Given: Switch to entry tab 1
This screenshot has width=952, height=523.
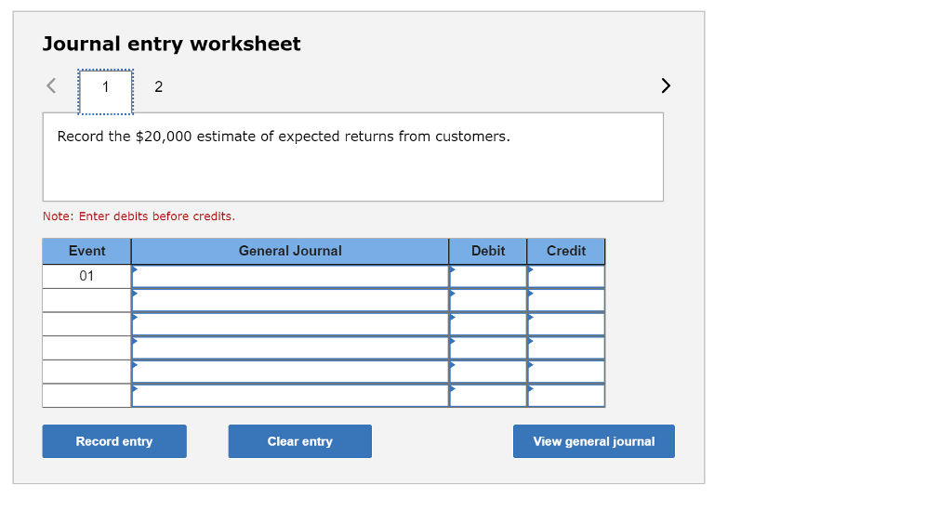Looking at the screenshot, I should [x=105, y=87].
